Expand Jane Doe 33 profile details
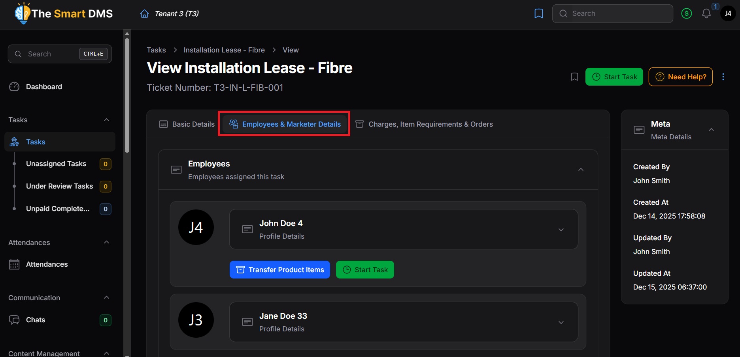The height and width of the screenshot is (357, 740). (561, 322)
